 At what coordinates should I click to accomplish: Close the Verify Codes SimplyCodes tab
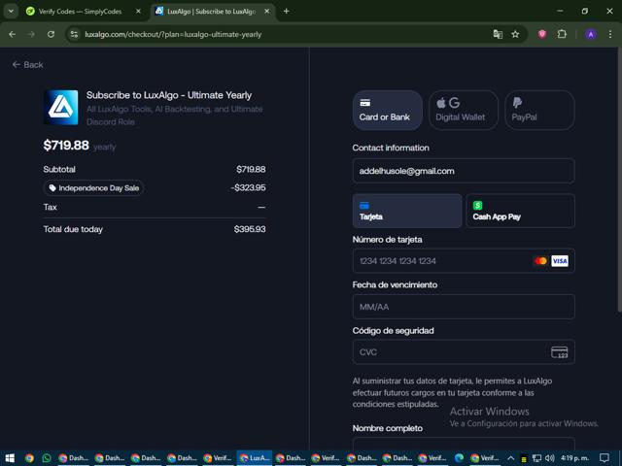click(x=138, y=12)
